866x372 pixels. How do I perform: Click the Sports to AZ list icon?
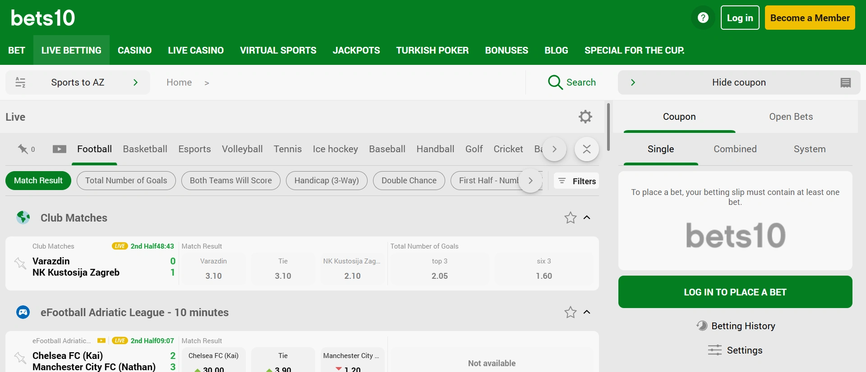(x=20, y=82)
